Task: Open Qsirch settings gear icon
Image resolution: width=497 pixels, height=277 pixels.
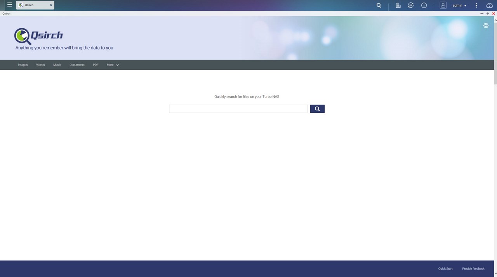Action: [486, 26]
